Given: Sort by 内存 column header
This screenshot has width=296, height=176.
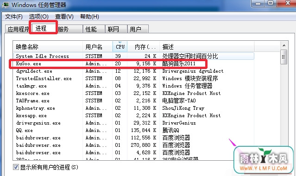Looking at the screenshot, I should point(144,47).
